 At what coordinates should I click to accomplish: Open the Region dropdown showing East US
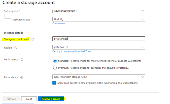pyautogui.click(x=98, y=47)
